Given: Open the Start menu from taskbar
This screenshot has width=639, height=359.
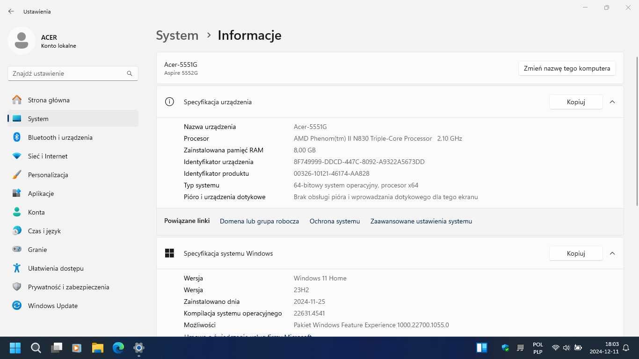Looking at the screenshot, I should [15, 347].
